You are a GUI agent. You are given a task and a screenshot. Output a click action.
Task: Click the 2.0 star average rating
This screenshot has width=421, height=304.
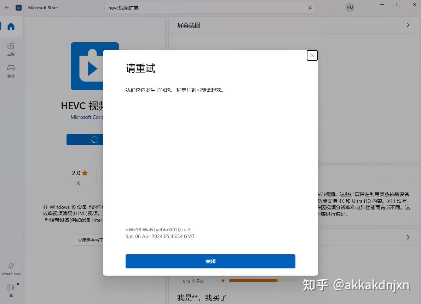click(80, 173)
